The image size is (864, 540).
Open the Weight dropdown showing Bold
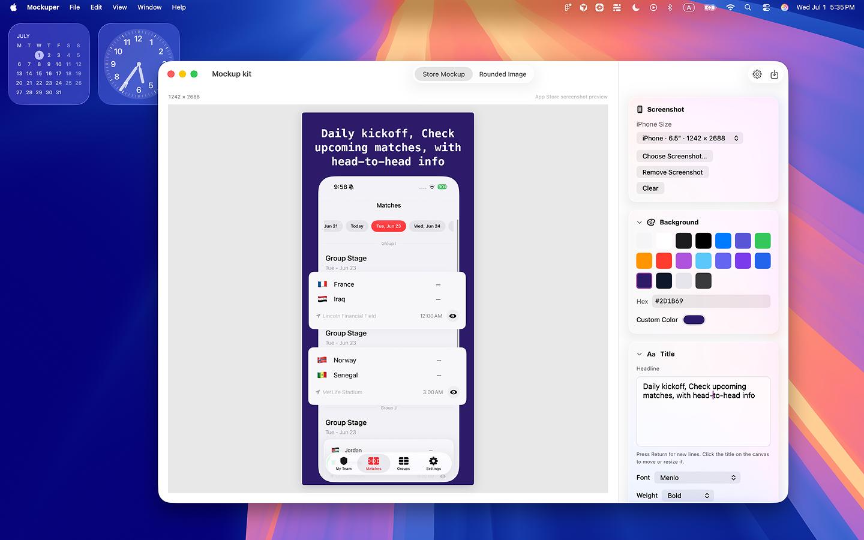point(688,496)
